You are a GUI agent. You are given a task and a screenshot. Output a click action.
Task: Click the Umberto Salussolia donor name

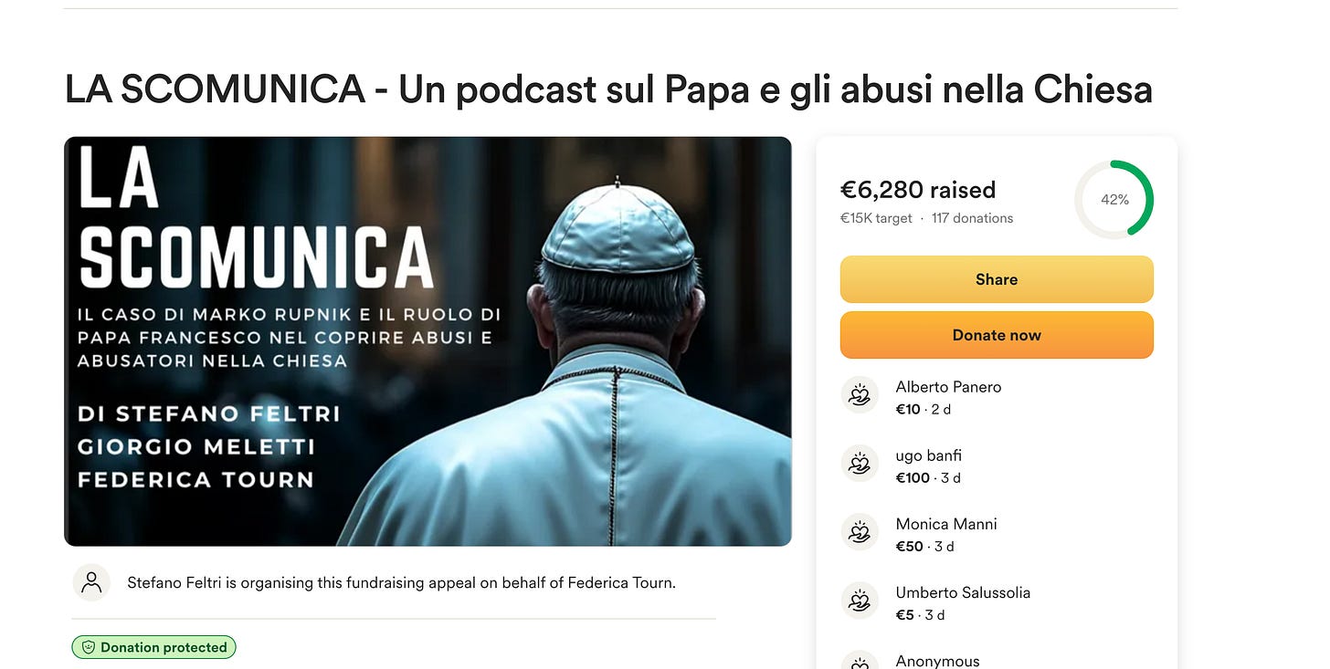click(x=963, y=592)
